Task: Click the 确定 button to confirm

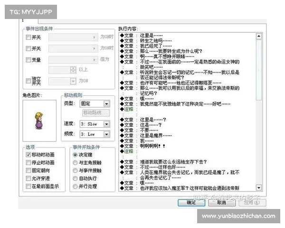Action: point(191,202)
